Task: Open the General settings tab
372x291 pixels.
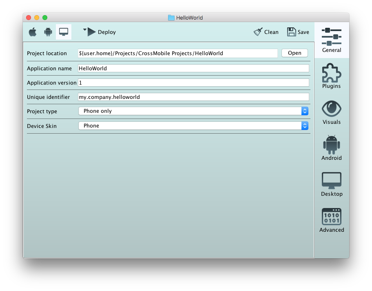Action: (332, 40)
